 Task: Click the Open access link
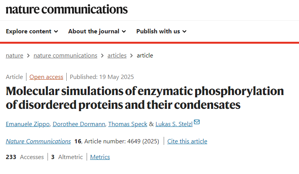46,77
